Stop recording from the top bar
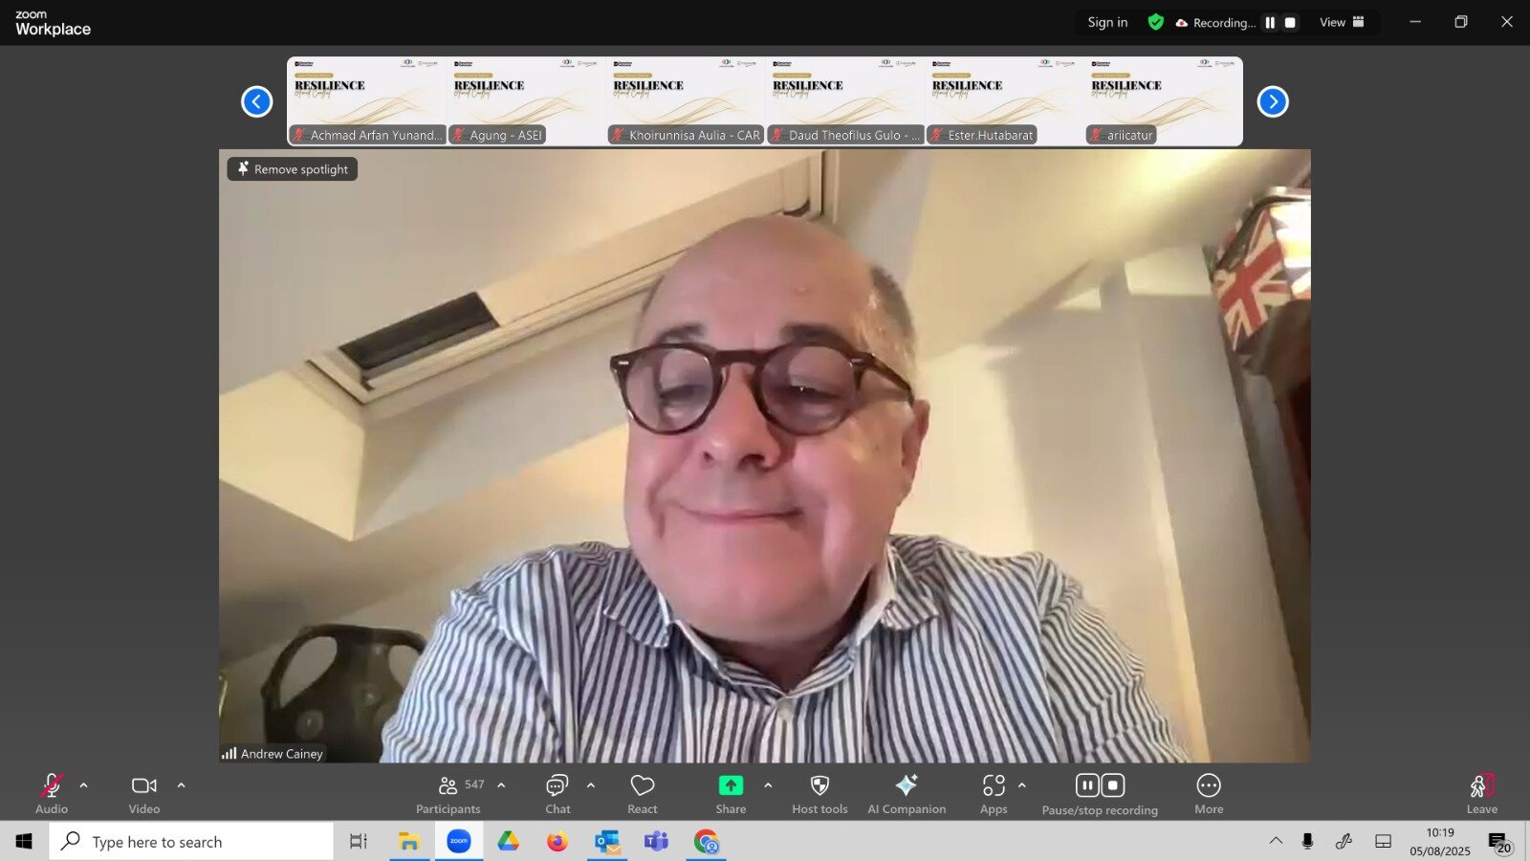Screen dimensions: 1530x861 click(1290, 22)
